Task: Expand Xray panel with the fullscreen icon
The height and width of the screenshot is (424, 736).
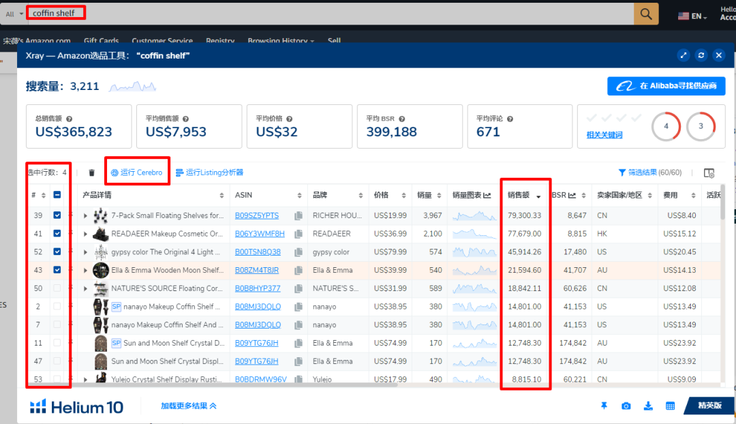Action: (x=683, y=55)
